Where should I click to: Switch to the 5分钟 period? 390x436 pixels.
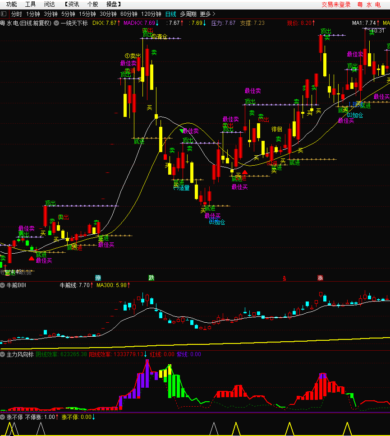68,14
